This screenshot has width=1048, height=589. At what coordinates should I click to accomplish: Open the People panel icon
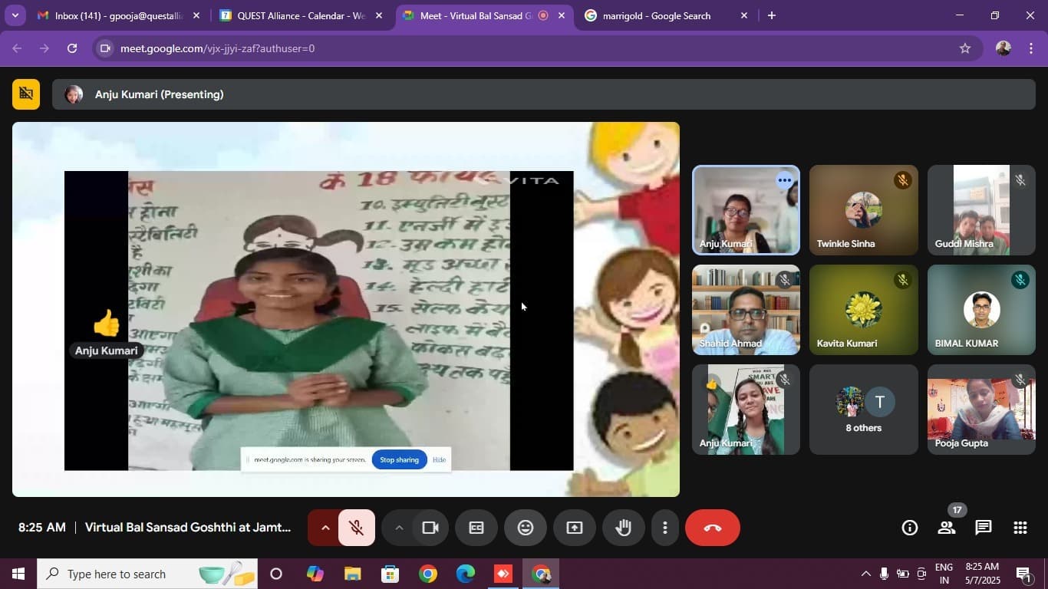coord(947,528)
